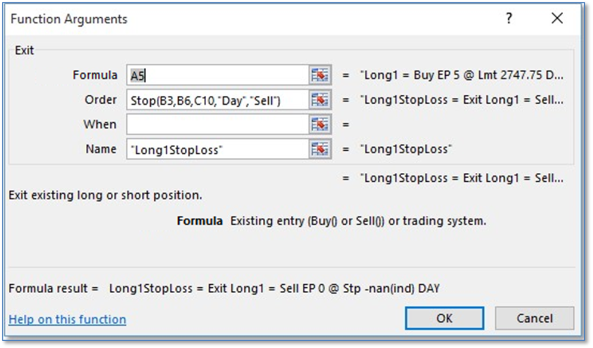Close the Function Arguments dialog
Image resolution: width=593 pixels, height=348 pixels.
[557, 19]
